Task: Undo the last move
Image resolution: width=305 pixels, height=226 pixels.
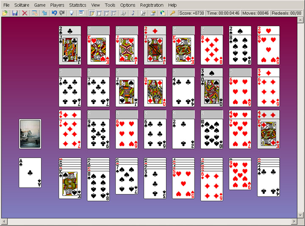Action: tap(54, 13)
